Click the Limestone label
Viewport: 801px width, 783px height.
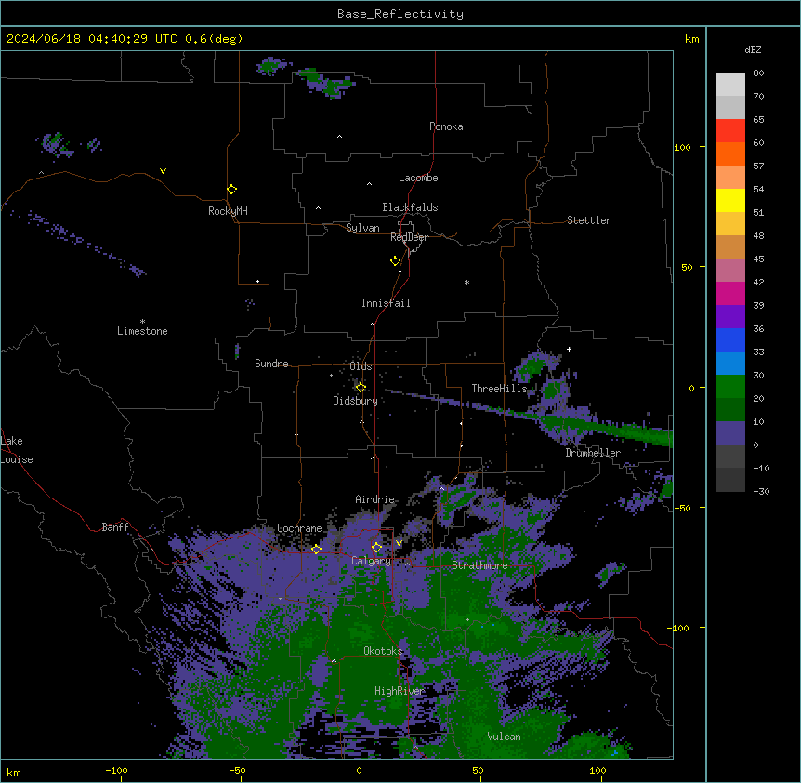tap(142, 331)
